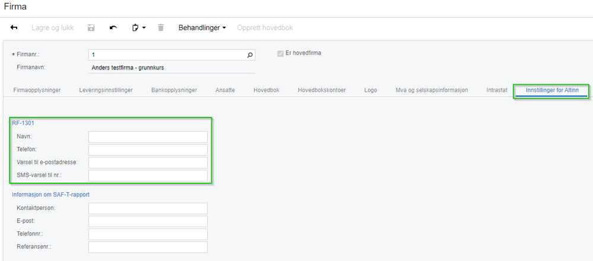This screenshot has height=261, width=593.
Task: Switch to the Intrastat tab
Action: [x=497, y=90]
